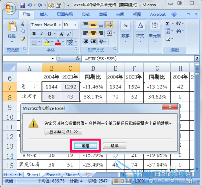Click the AutoSum sigma icon
The width and height of the screenshot is (202, 187).
[168, 24]
